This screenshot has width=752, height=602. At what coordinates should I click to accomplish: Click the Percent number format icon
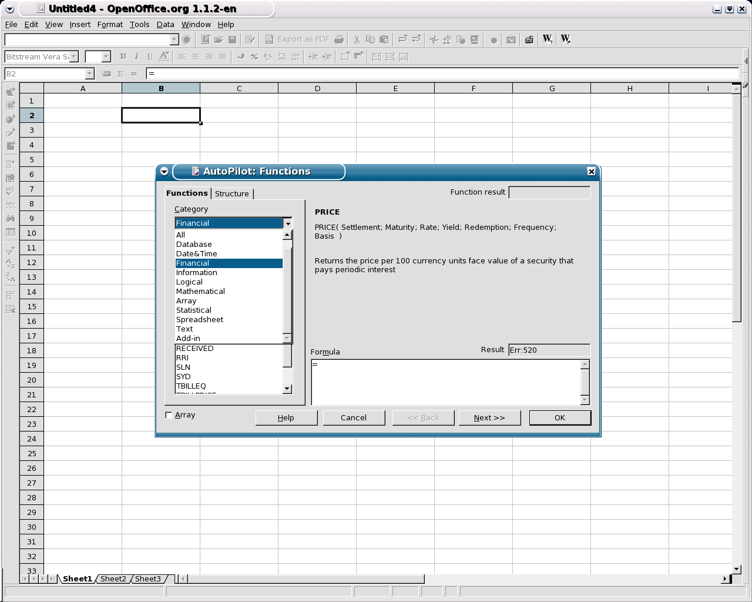pyautogui.click(x=254, y=56)
